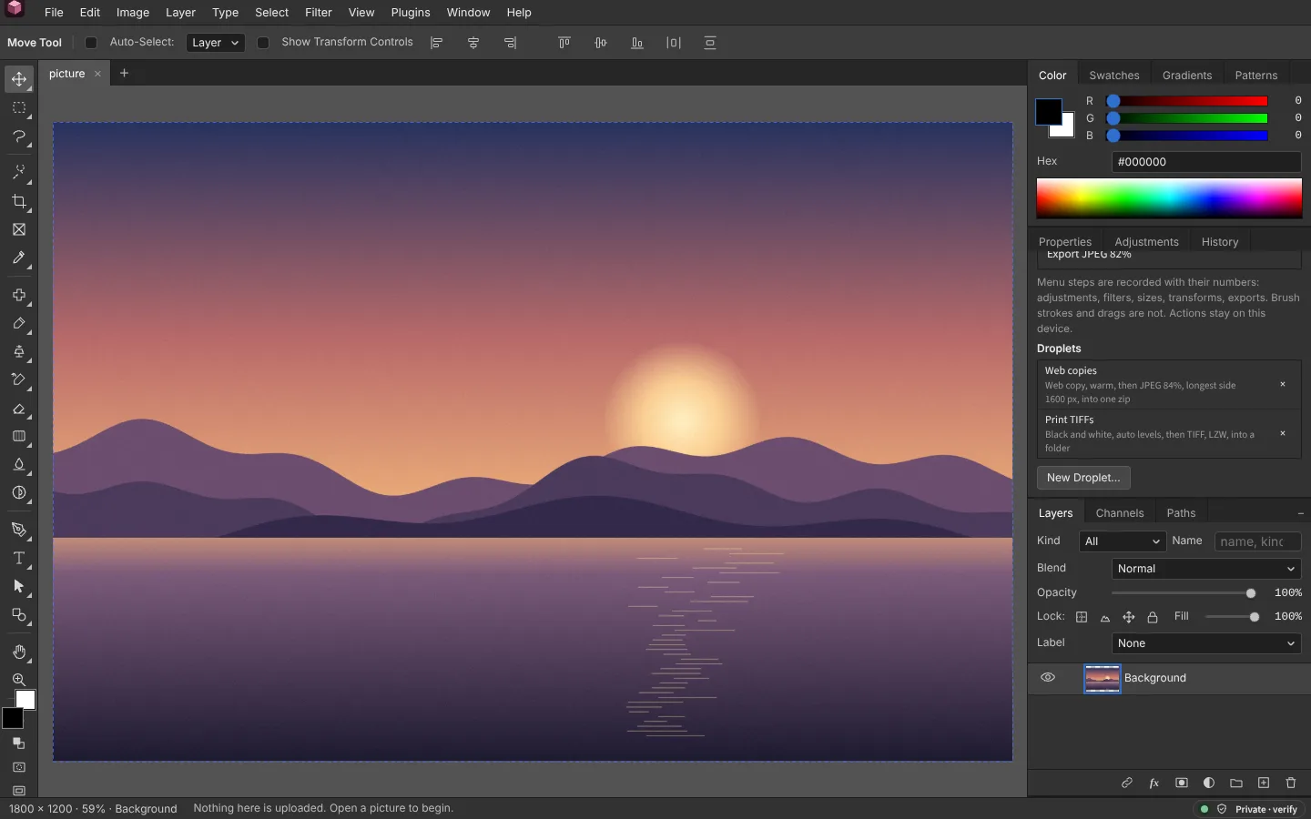Switch to the Channels tab
Image resolution: width=1311 pixels, height=819 pixels.
1120,513
